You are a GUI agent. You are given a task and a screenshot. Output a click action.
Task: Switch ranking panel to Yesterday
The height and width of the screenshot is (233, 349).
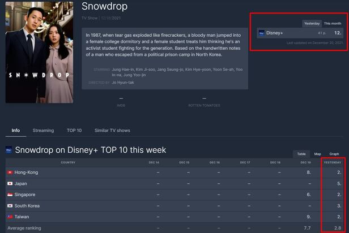click(x=312, y=23)
